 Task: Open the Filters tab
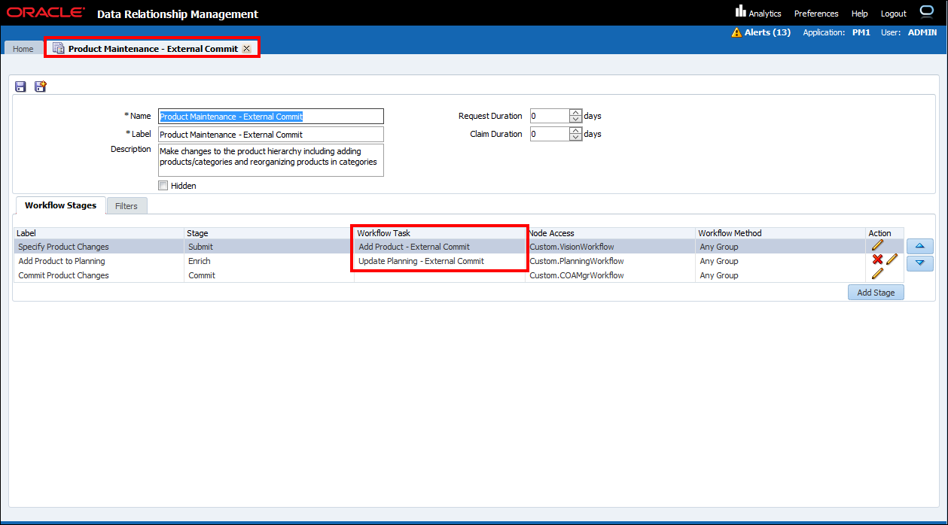pyautogui.click(x=127, y=206)
